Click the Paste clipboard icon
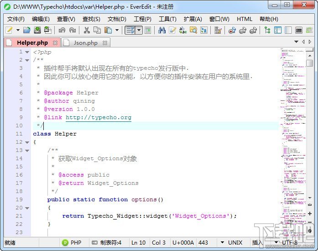This screenshot has height=251, width=318. (x=108, y=30)
